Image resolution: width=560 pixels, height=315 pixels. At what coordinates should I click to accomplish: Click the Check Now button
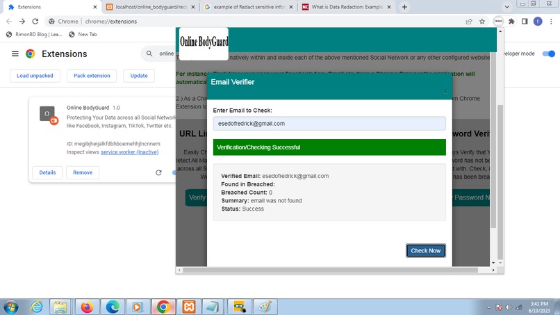point(426,250)
